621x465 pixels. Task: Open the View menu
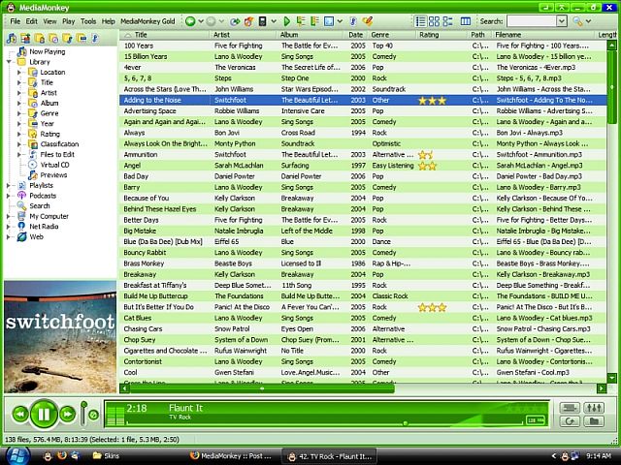coord(49,21)
